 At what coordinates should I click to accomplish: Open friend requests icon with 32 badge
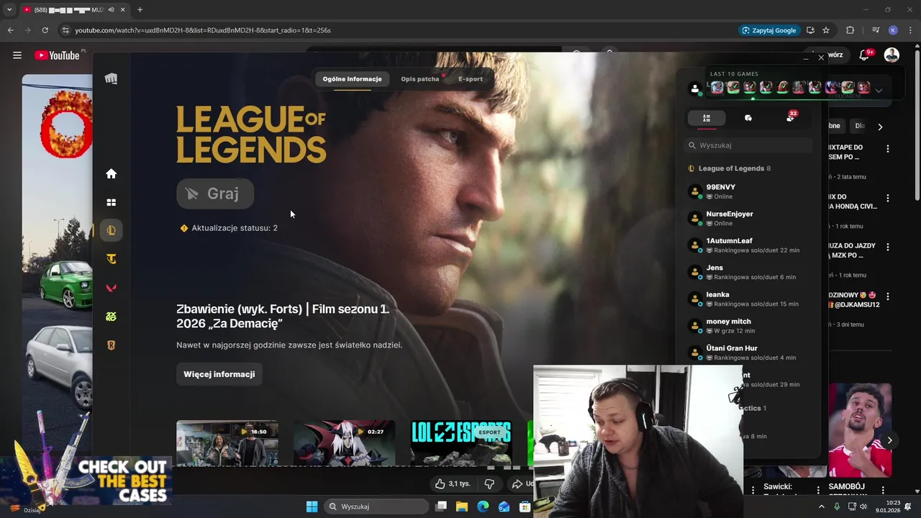click(x=791, y=117)
